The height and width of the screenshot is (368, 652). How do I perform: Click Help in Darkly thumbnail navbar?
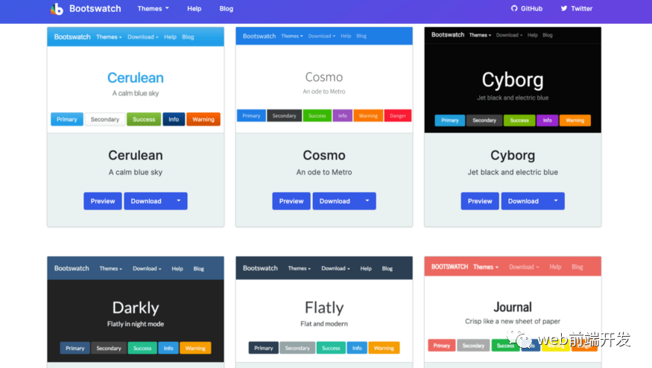(x=177, y=269)
